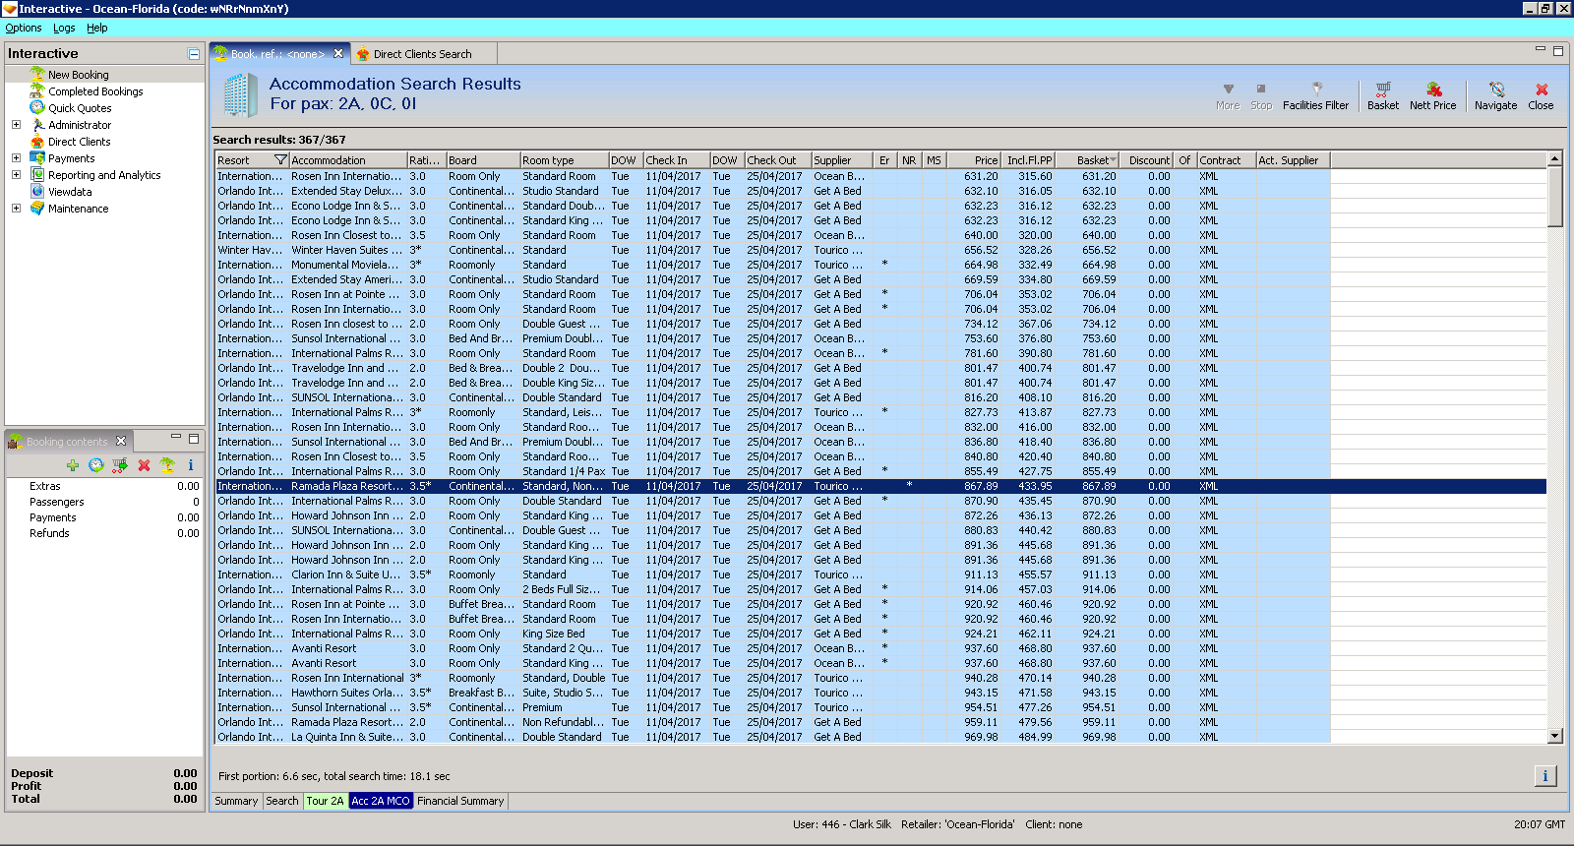Click the filter funnel on the Resort column
This screenshot has height=846, width=1574.
[x=280, y=160]
